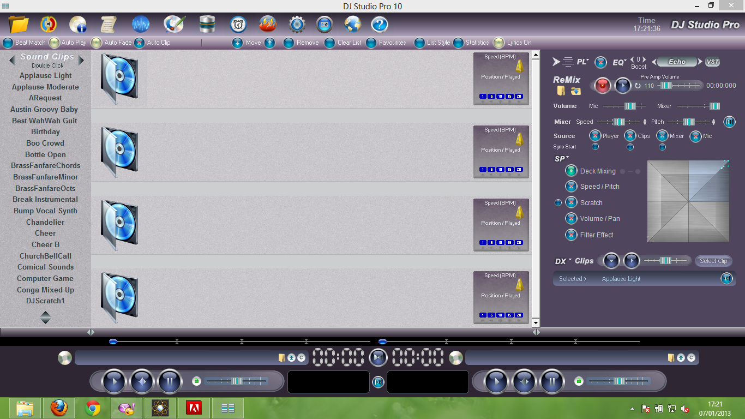
Task: Click DX Clips down arrow button
Action: [x=611, y=261]
